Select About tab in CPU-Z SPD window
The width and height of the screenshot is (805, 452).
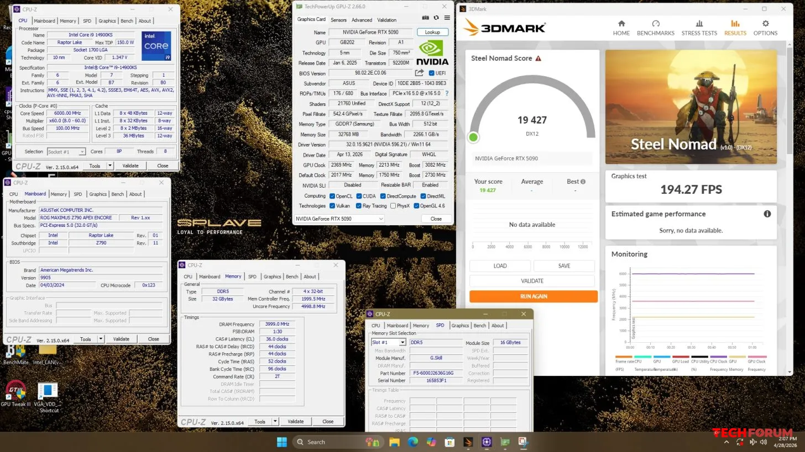[498, 326]
